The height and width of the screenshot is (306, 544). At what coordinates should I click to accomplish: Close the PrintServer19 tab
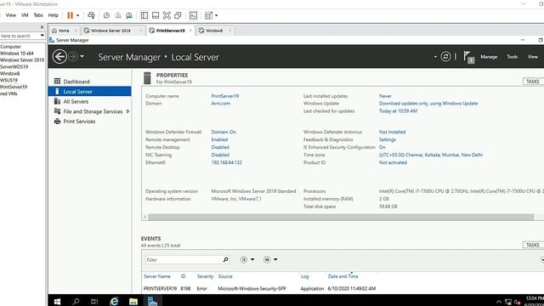190,31
